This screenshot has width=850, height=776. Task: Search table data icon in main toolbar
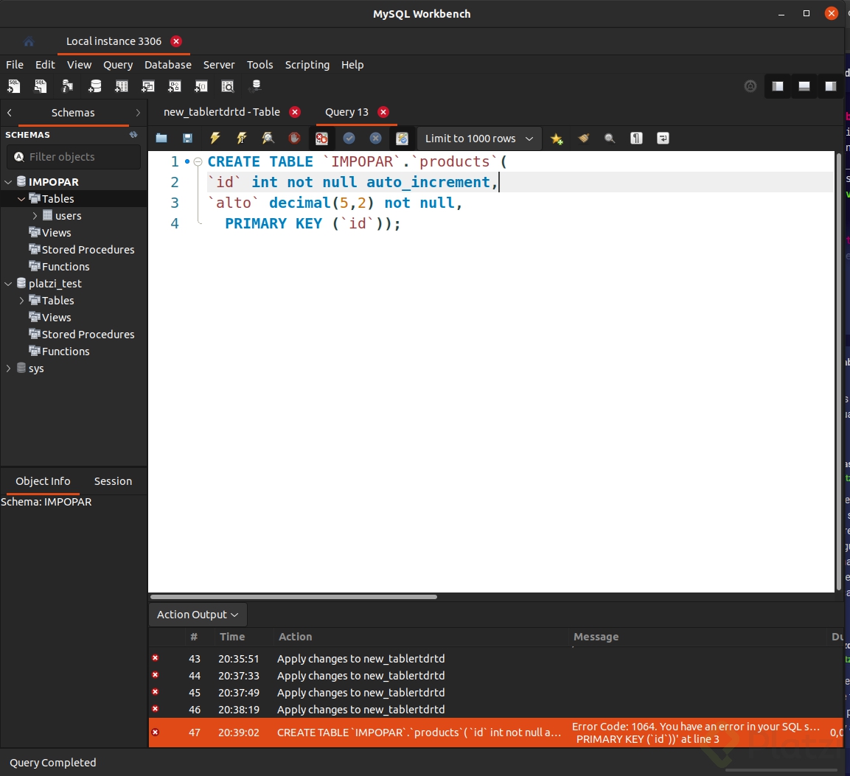click(228, 86)
